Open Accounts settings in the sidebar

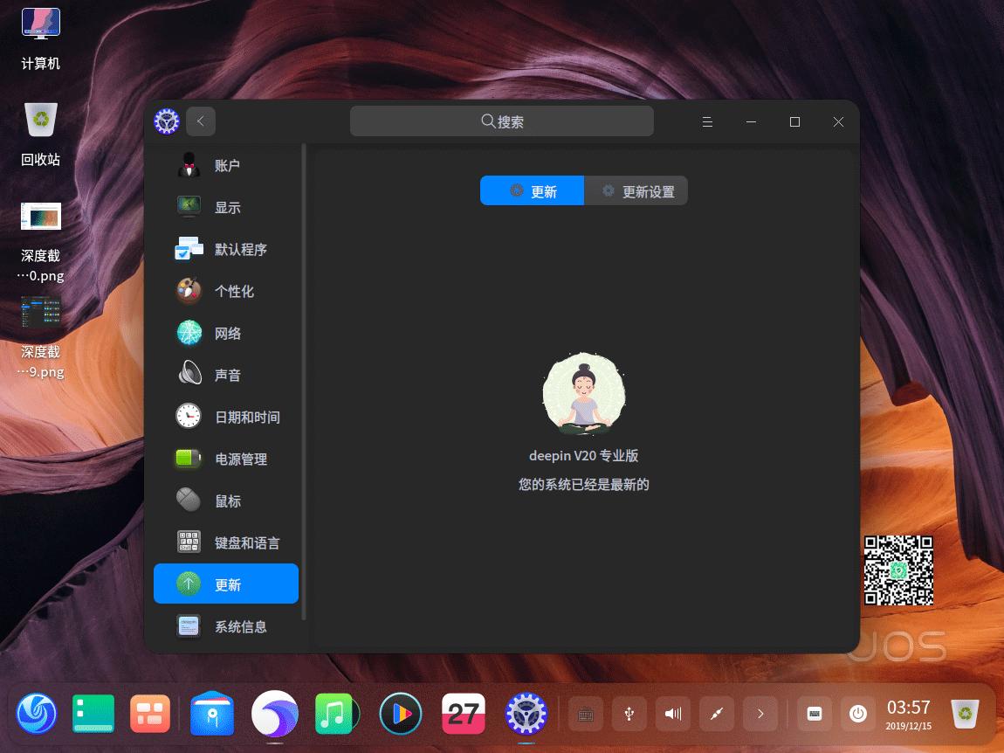[226, 165]
